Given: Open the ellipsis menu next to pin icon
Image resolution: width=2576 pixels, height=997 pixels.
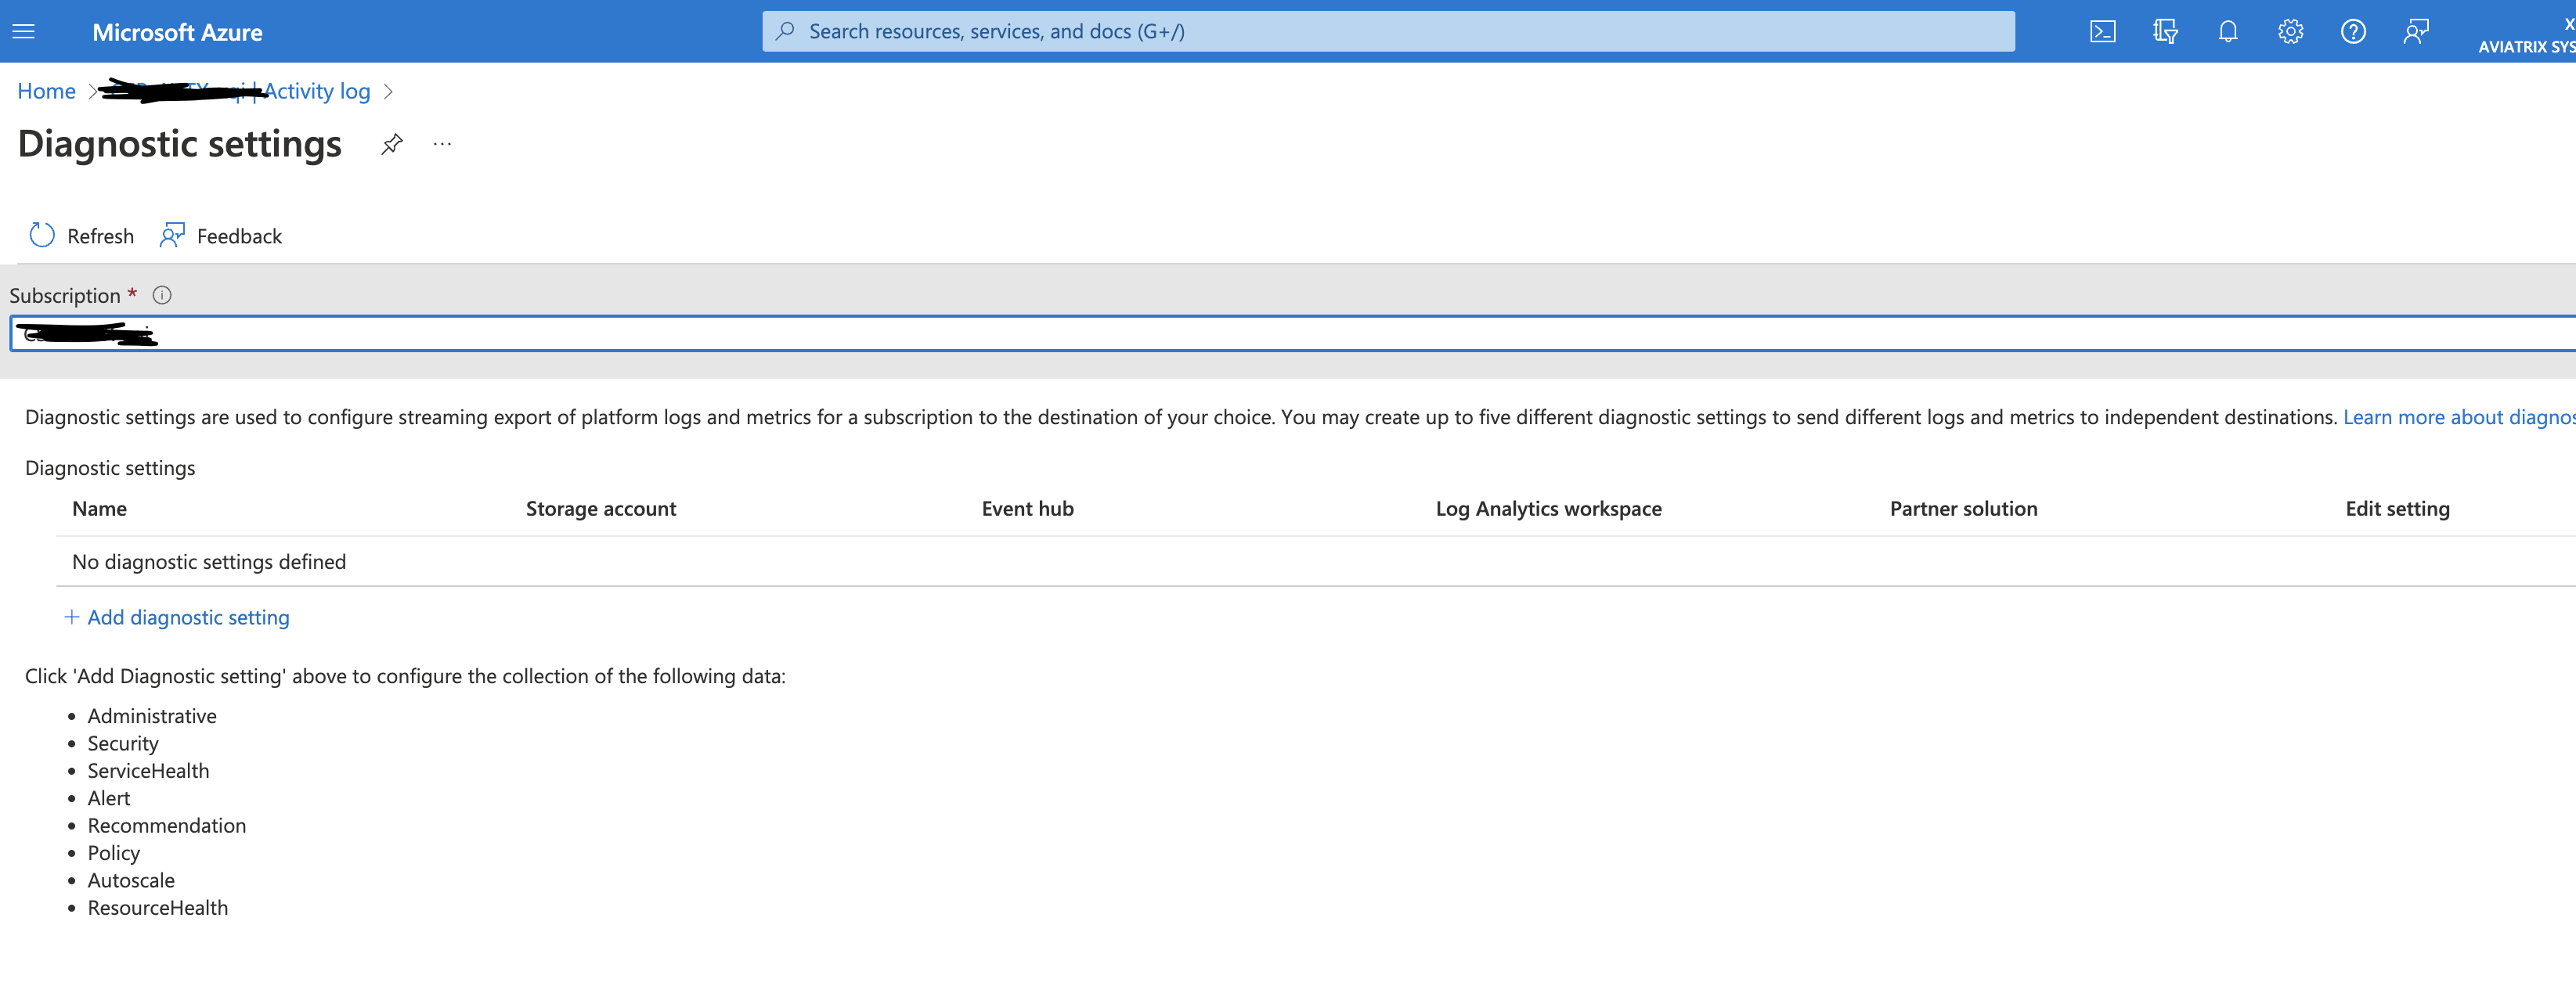Looking at the screenshot, I should click(x=443, y=144).
